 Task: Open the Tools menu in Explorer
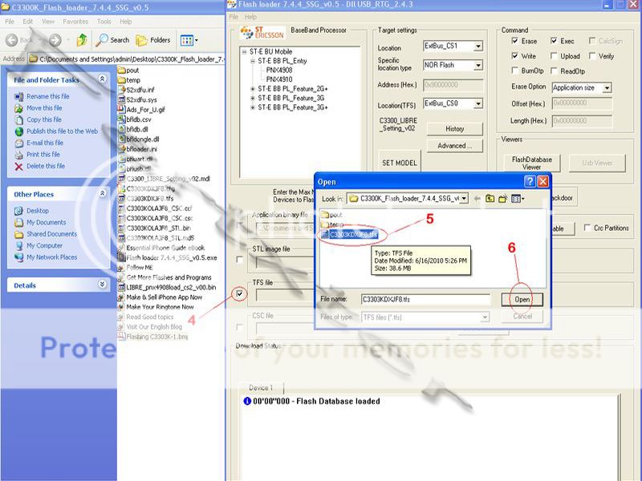pos(104,22)
